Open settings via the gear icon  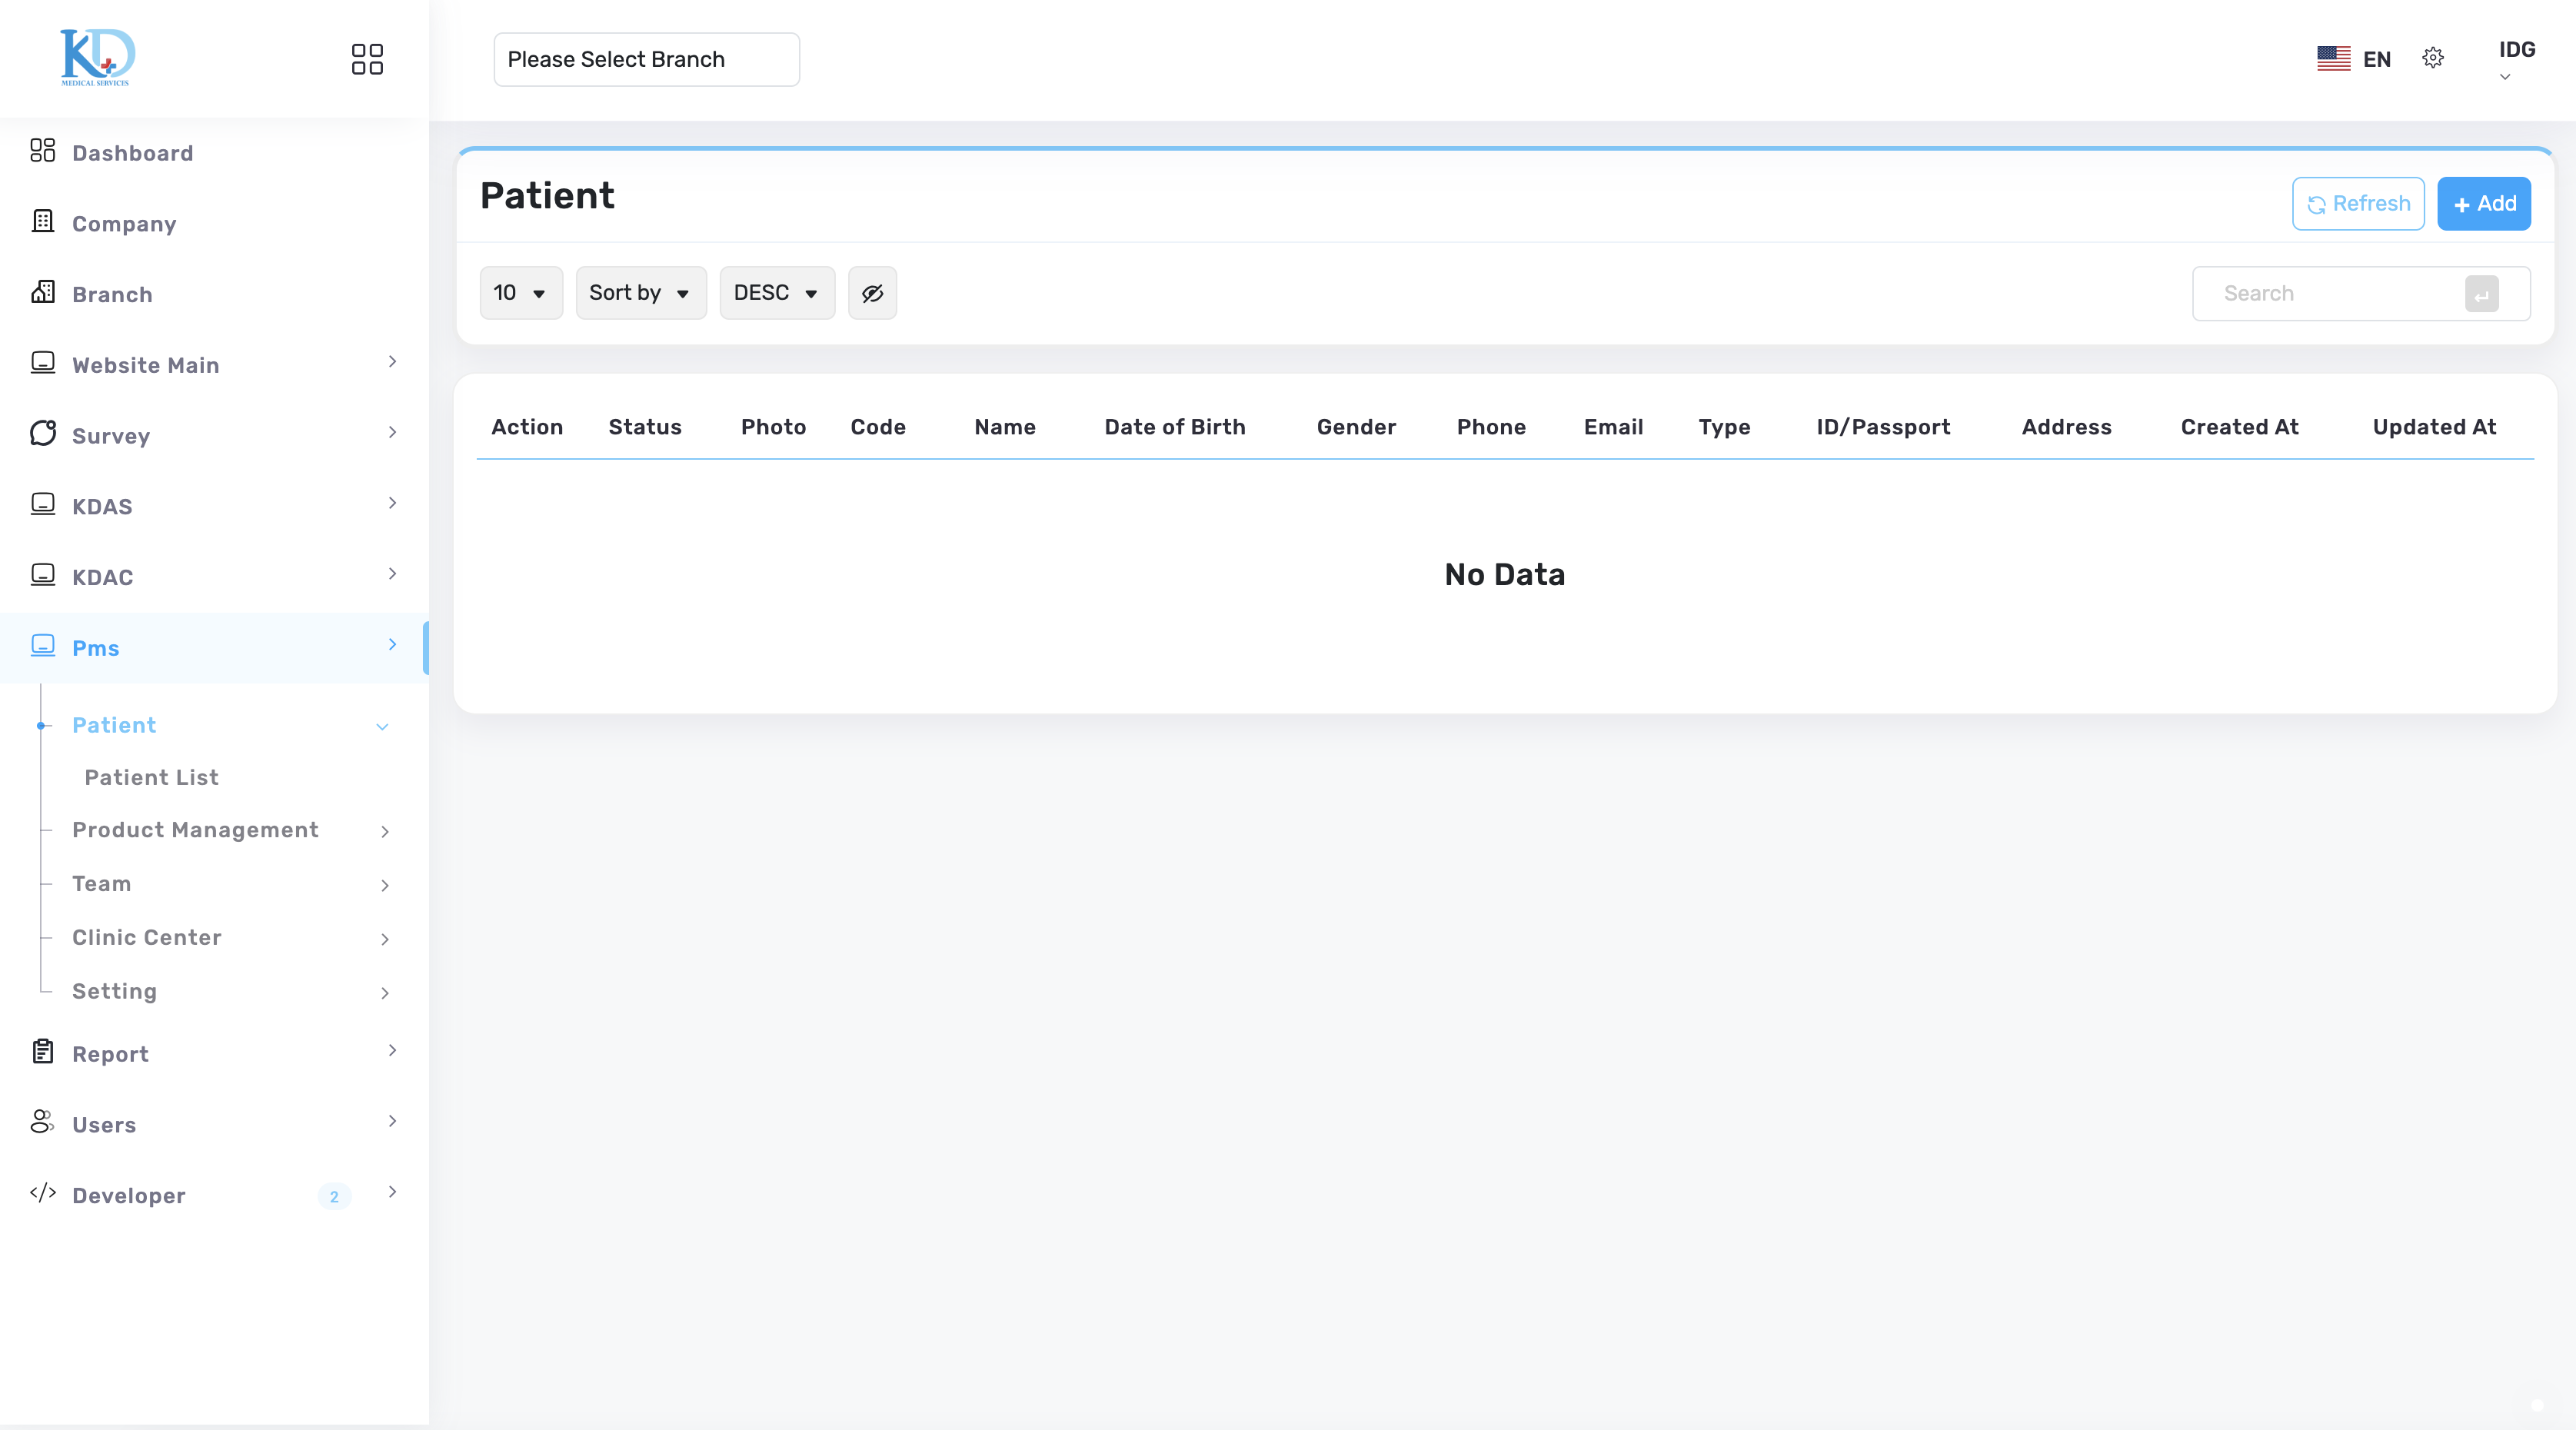tap(2433, 58)
